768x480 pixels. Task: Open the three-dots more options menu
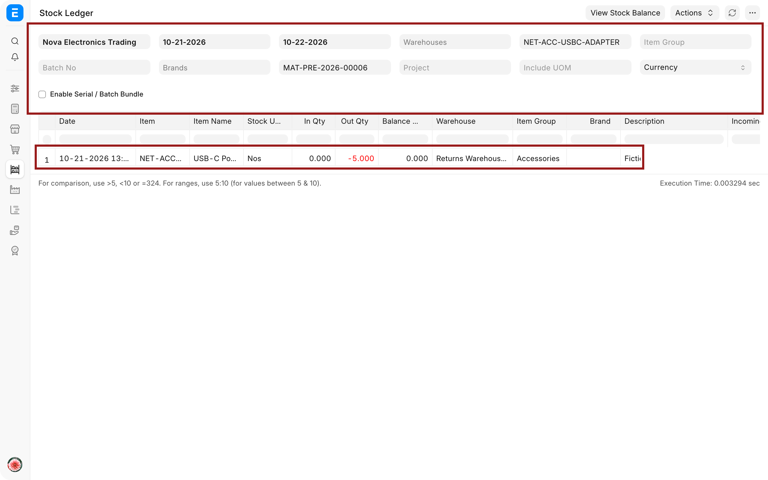[x=752, y=13]
